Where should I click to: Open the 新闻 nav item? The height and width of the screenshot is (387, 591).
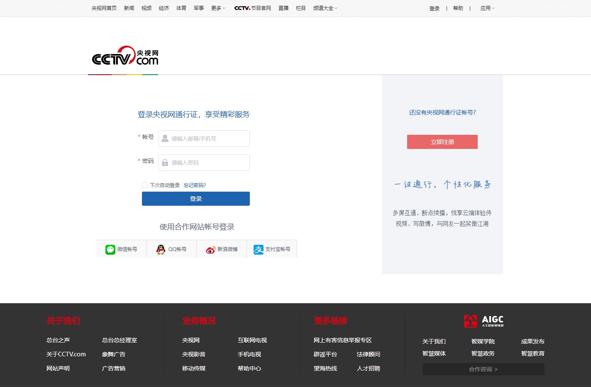click(129, 8)
